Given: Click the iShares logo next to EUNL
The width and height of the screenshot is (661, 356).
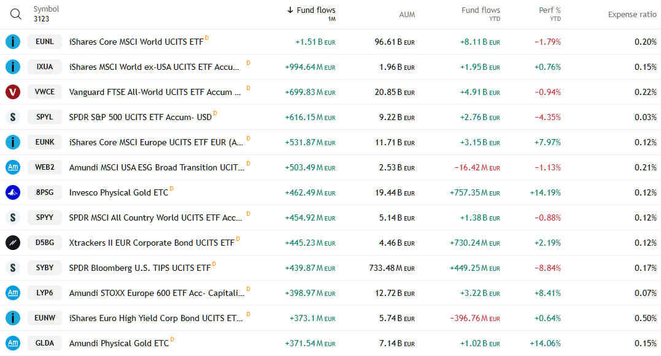Looking at the screenshot, I should (x=12, y=42).
